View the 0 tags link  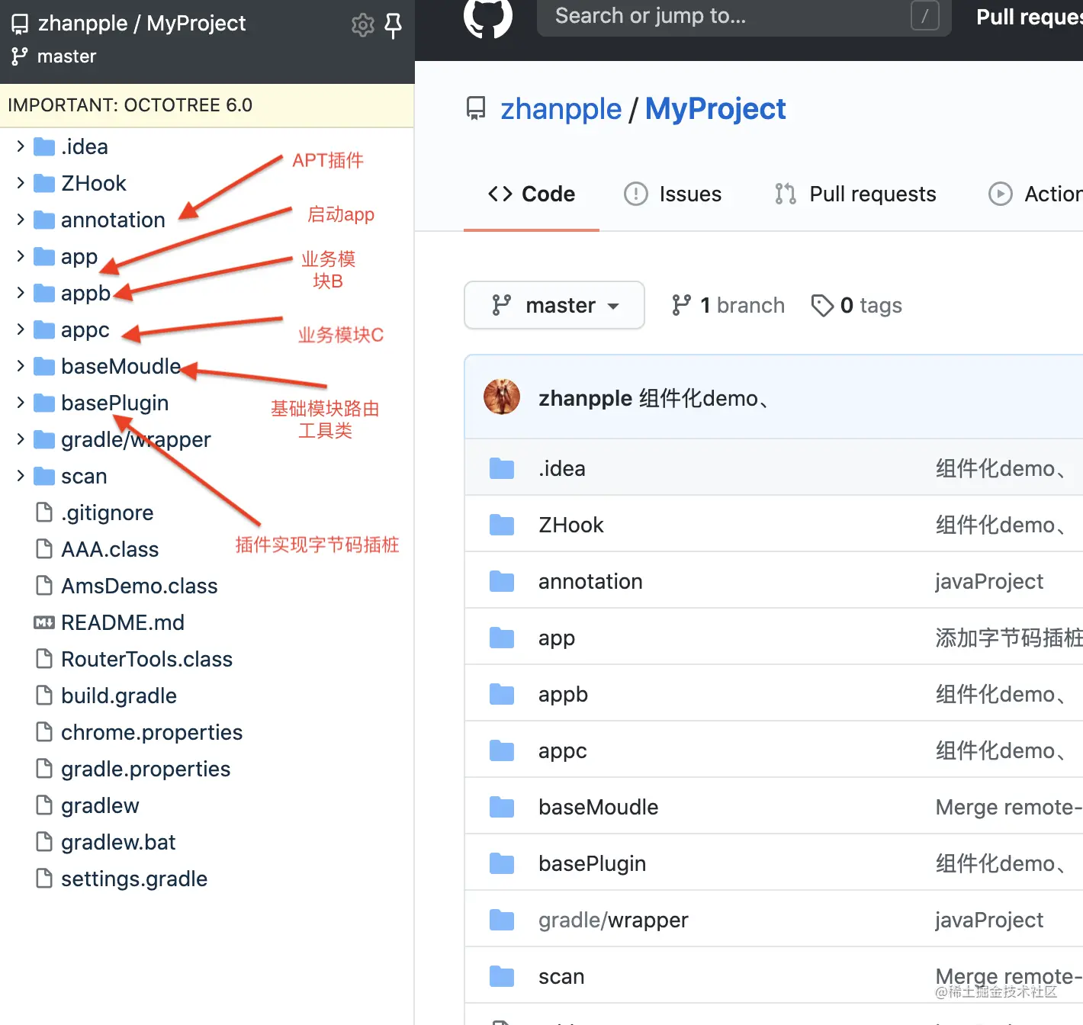click(857, 305)
